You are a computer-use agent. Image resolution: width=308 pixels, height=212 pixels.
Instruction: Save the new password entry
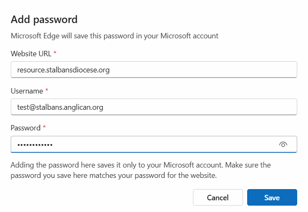tap(272, 198)
